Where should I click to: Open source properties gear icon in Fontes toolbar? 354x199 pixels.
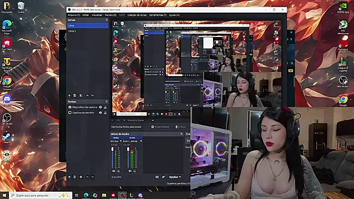pos(81,177)
